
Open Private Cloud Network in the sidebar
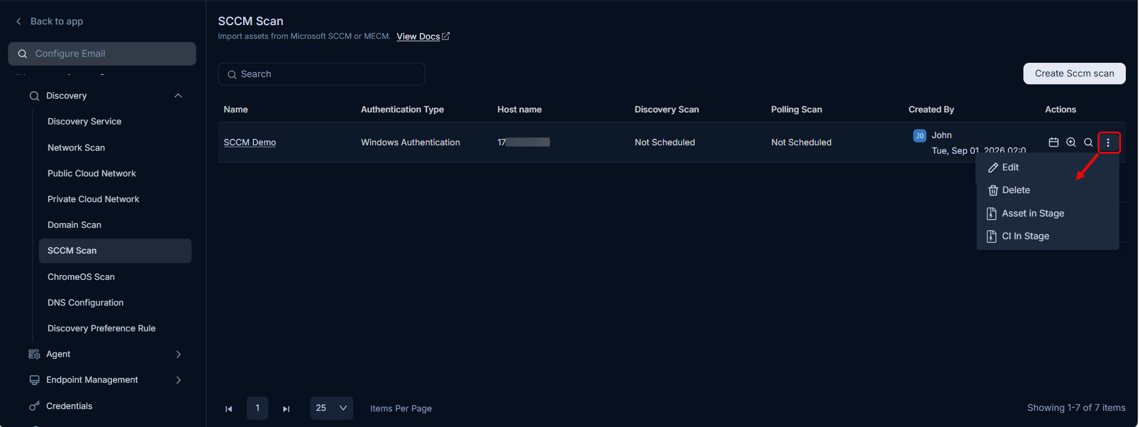coord(93,199)
